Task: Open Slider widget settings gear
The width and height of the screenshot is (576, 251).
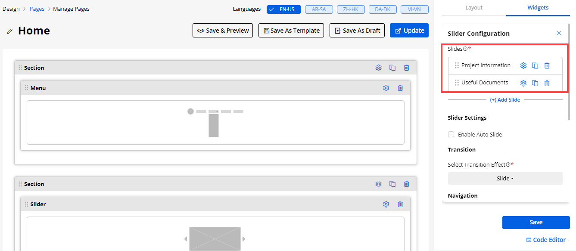Action: pyautogui.click(x=386, y=204)
